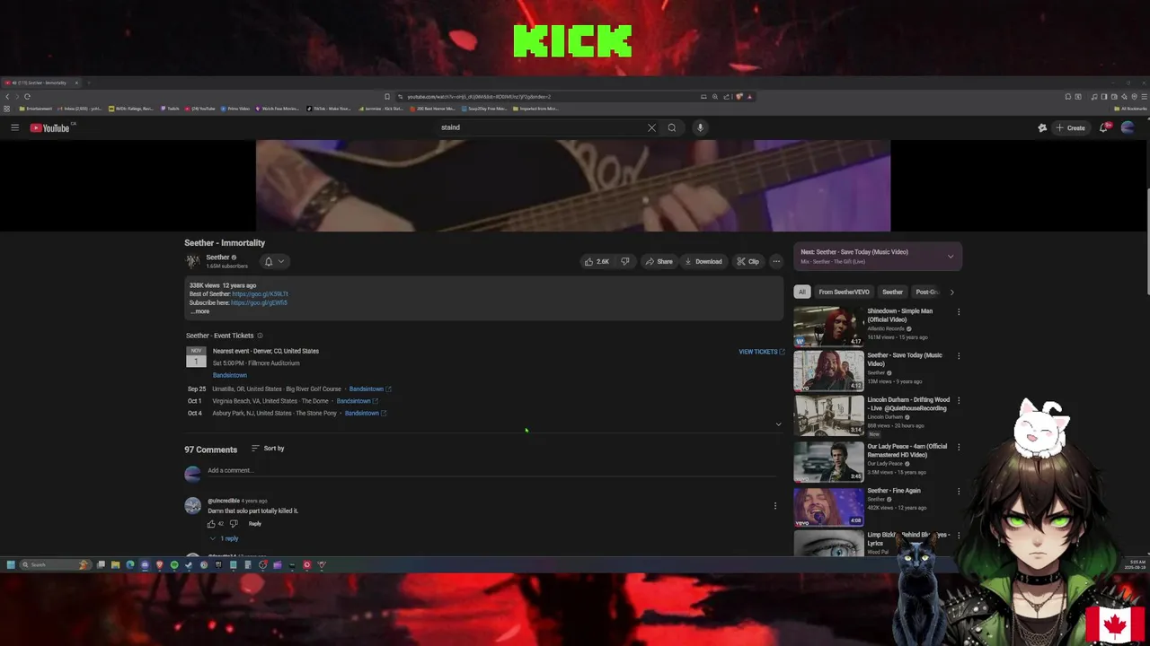1150x646 pixels.
Task: Click the taskbar Search box
Action: pyautogui.click(x=54, y=564)
